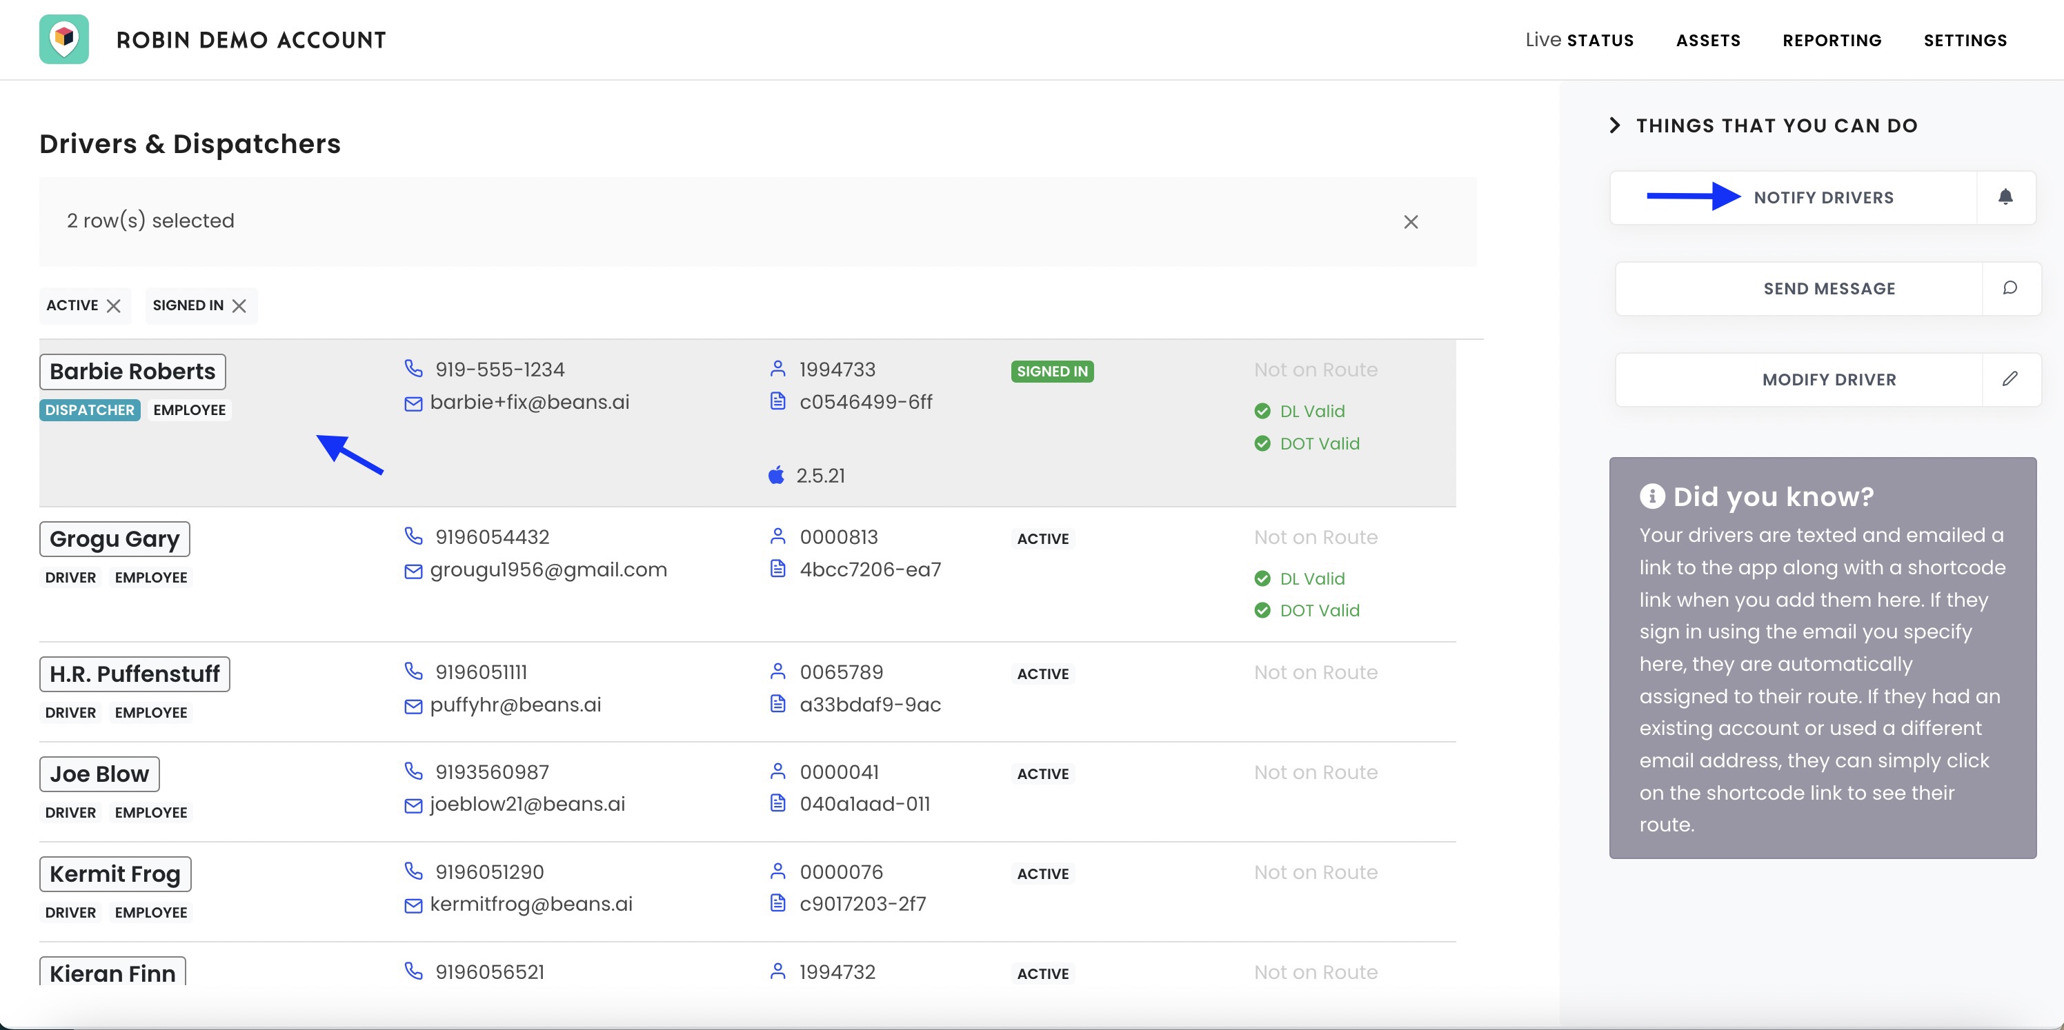2064x1030 pixels.
Task: Select the Joe Blow driver row name
Action: point(99,774)
